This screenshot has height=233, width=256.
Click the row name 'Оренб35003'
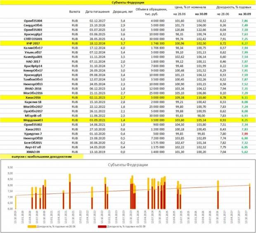coord(33,30)
